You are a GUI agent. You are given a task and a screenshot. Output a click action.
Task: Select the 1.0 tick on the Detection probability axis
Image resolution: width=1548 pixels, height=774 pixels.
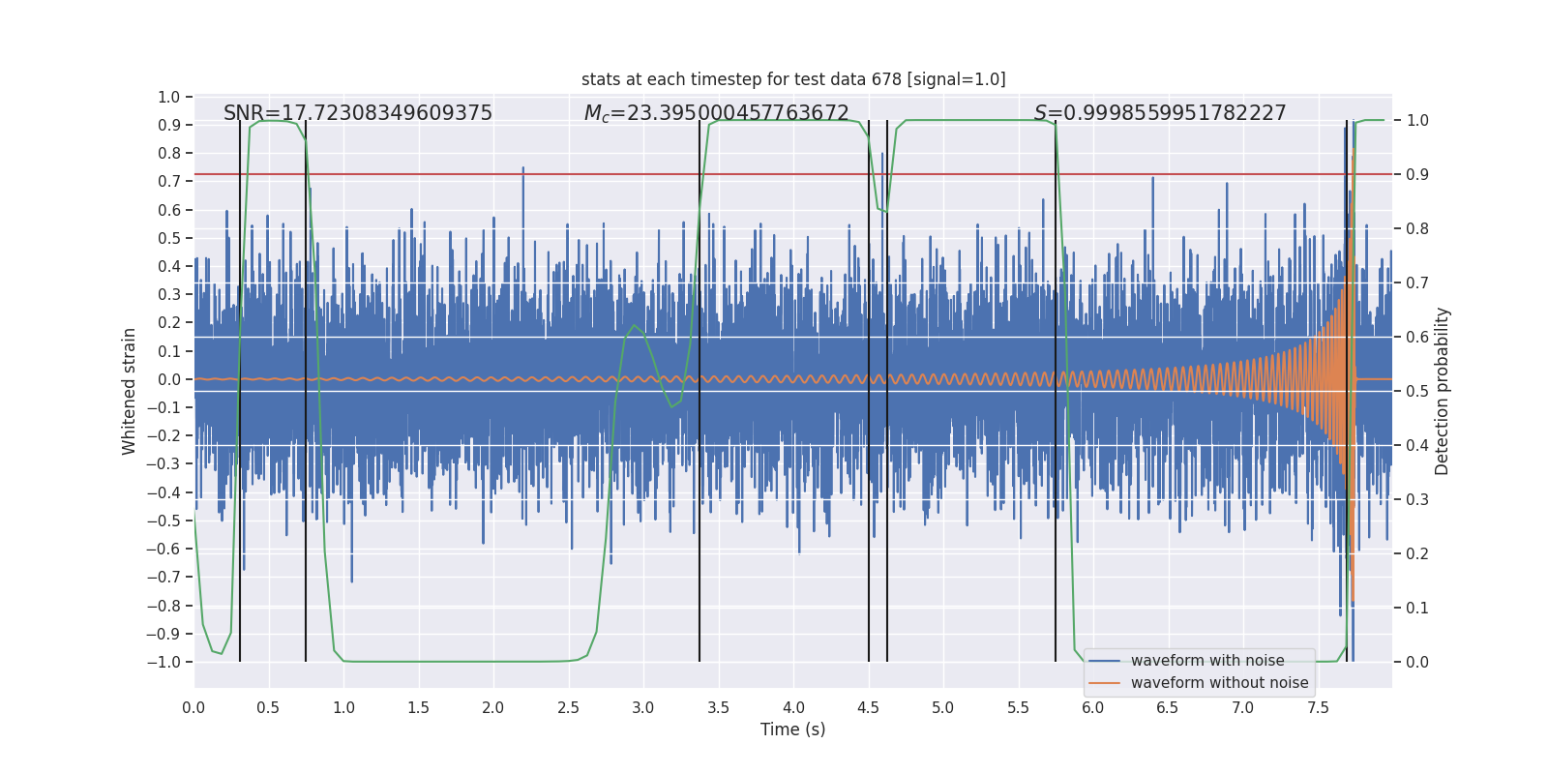coord(1417,121)
